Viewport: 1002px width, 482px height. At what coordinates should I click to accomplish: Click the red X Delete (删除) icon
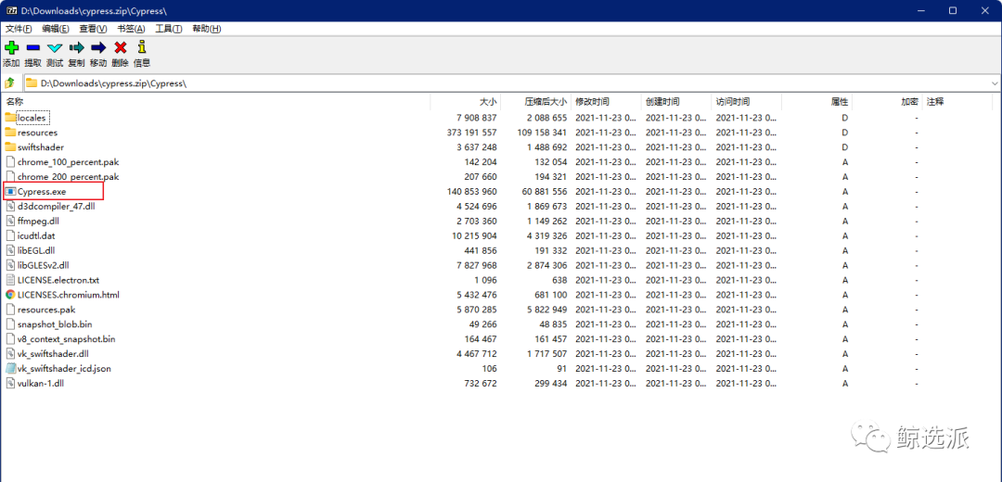point(120,47)
